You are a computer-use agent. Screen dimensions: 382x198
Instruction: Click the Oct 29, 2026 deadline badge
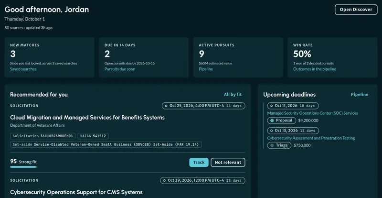pyautogui.click(x=202, y=180)
